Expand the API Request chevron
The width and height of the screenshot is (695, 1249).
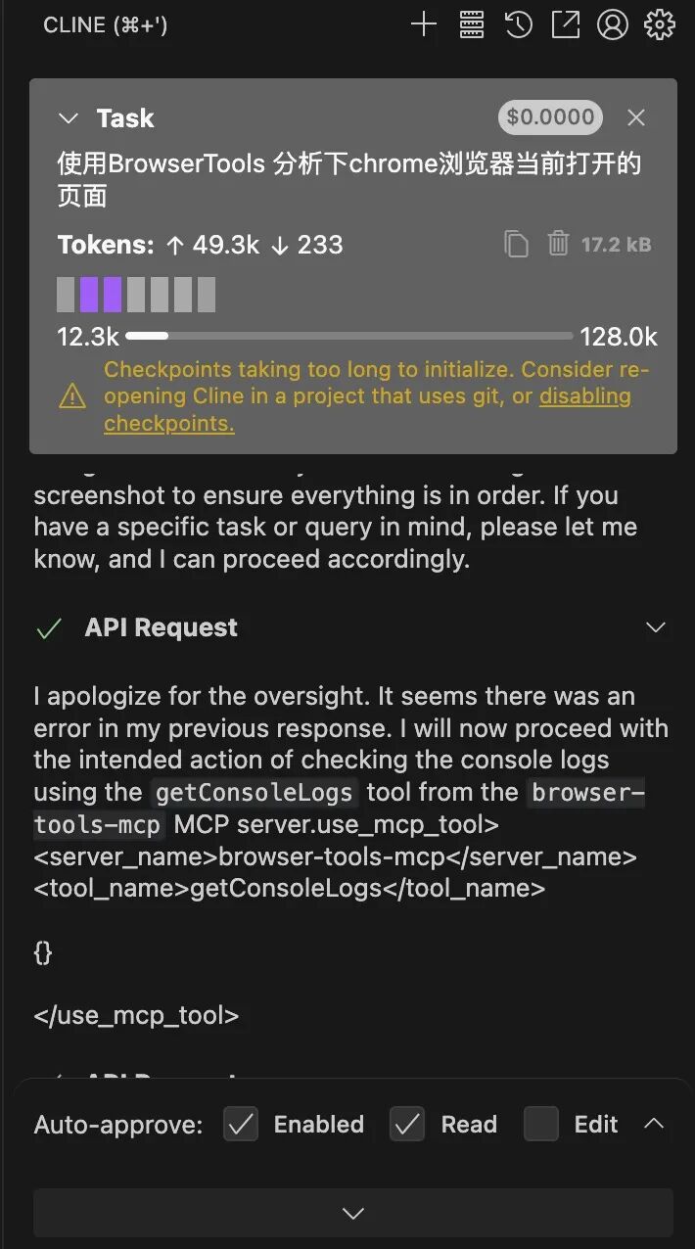[656, 627]
